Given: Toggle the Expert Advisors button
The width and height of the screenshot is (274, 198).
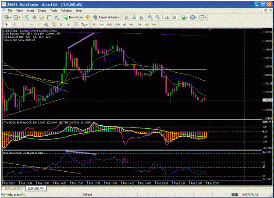Looking at the screenshot, I should click(x=106, y=17).
